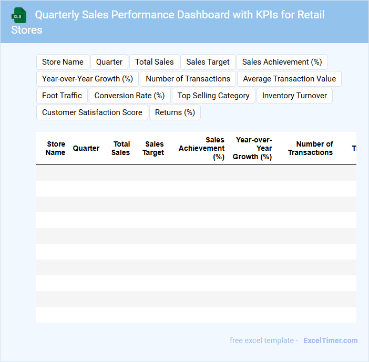Click the Returns (%) tag

[x=175, y=112]
